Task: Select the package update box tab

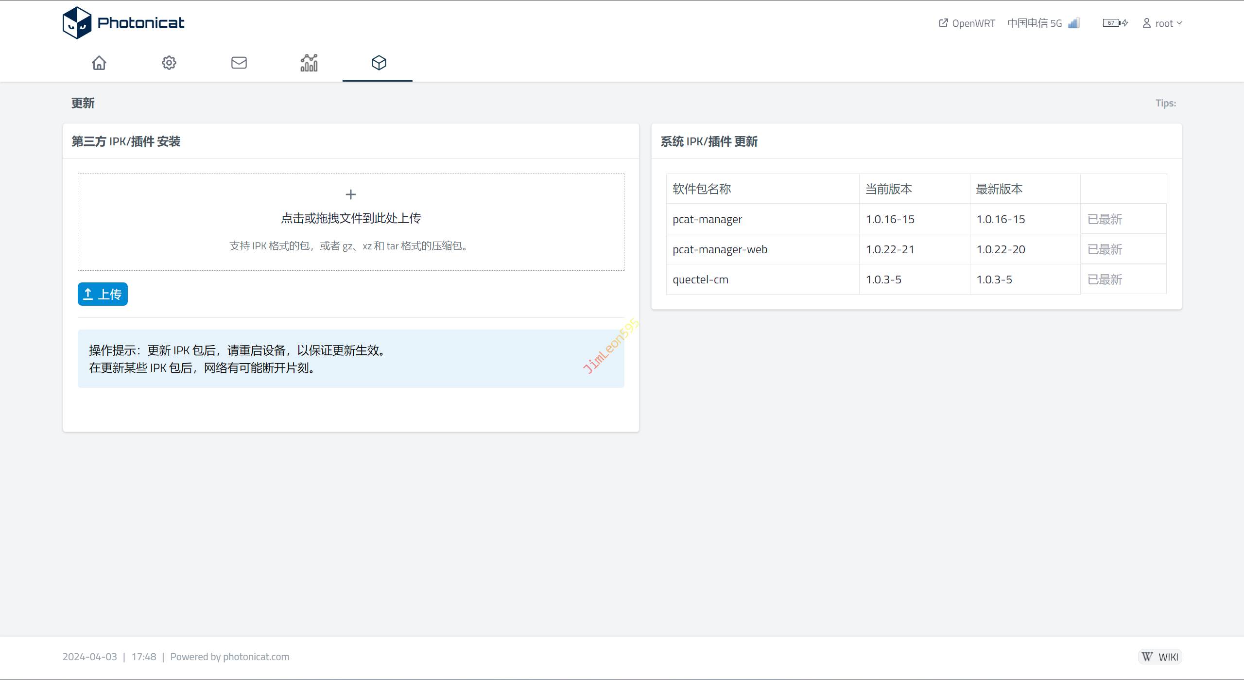Action: click(379, 63)
